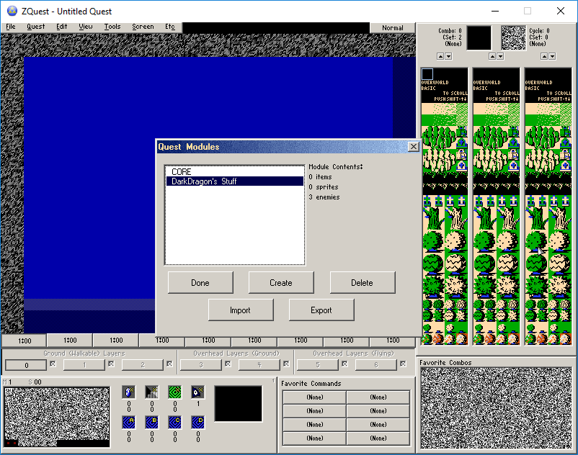The image size is (578, 455).
Task: Open the Tools menu
Action: [112, 27]
